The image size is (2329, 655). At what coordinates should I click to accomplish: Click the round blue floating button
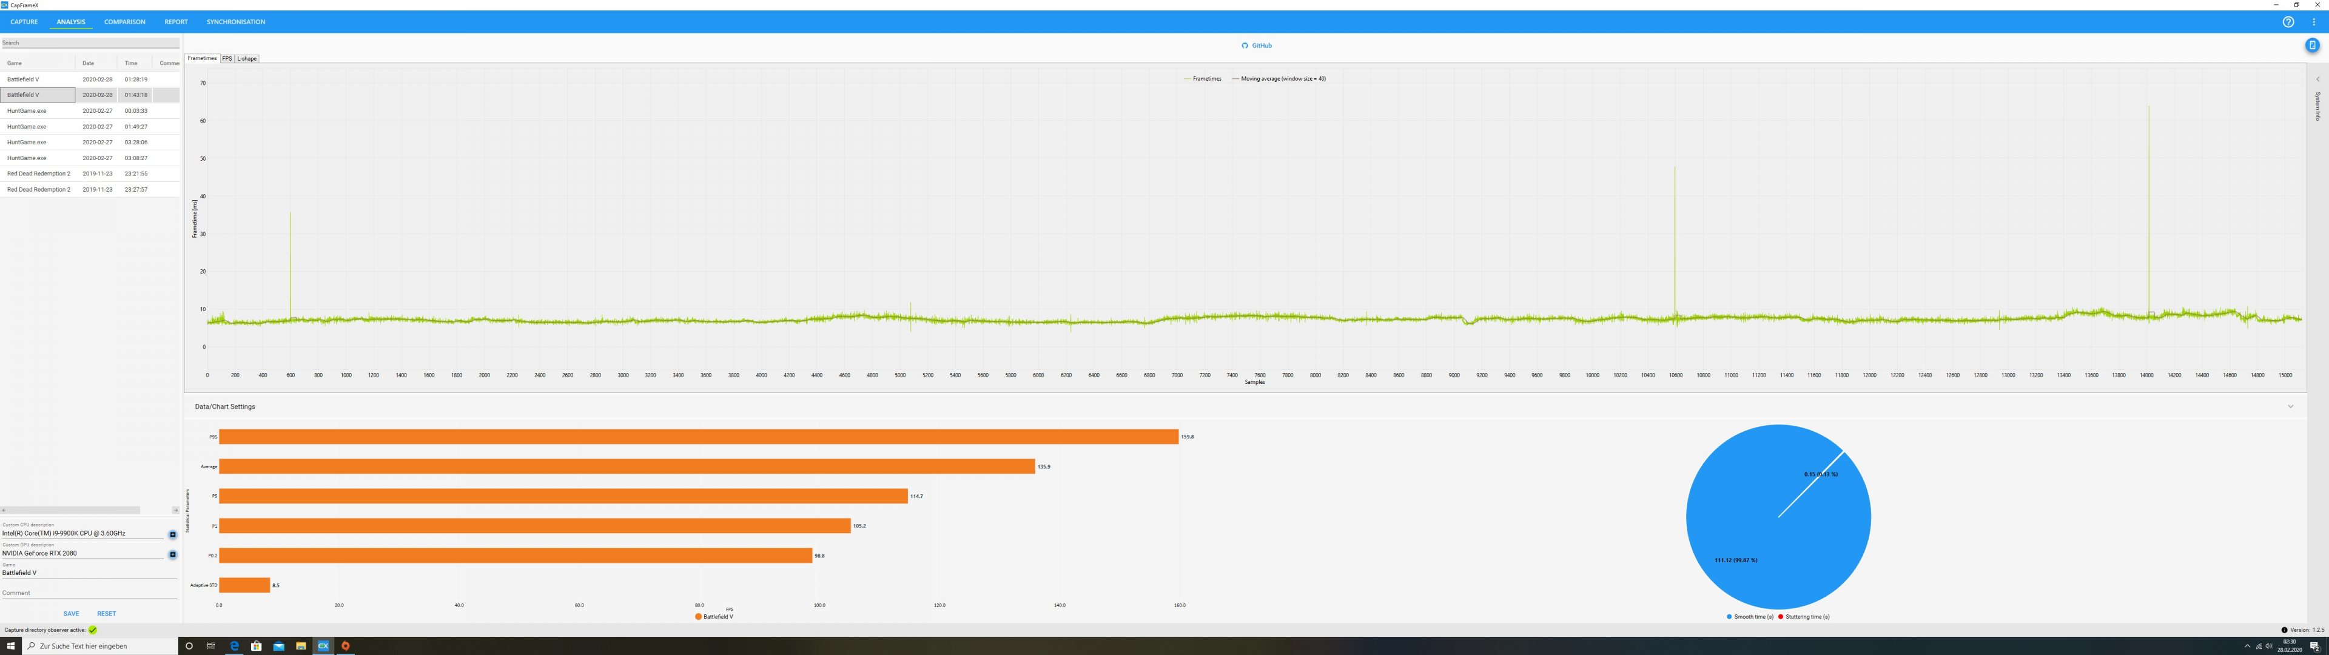coord(2312,45)
